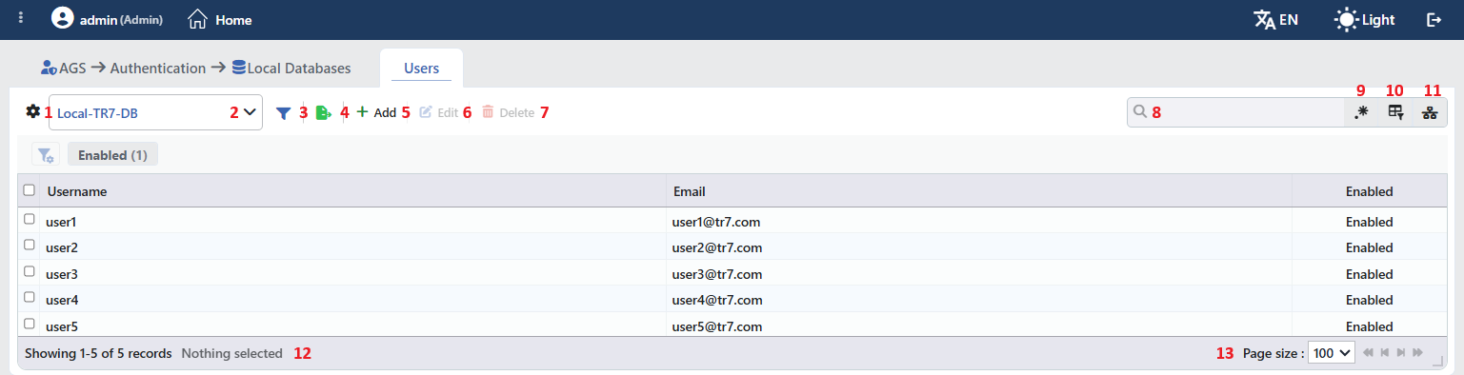This screenshot has height=375, width=1464.
Task: Click the user3@tr7.com email cell
Action: (978, 274)
